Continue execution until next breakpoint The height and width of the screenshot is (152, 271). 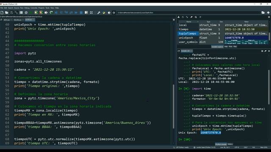click(x=76, y=13)
